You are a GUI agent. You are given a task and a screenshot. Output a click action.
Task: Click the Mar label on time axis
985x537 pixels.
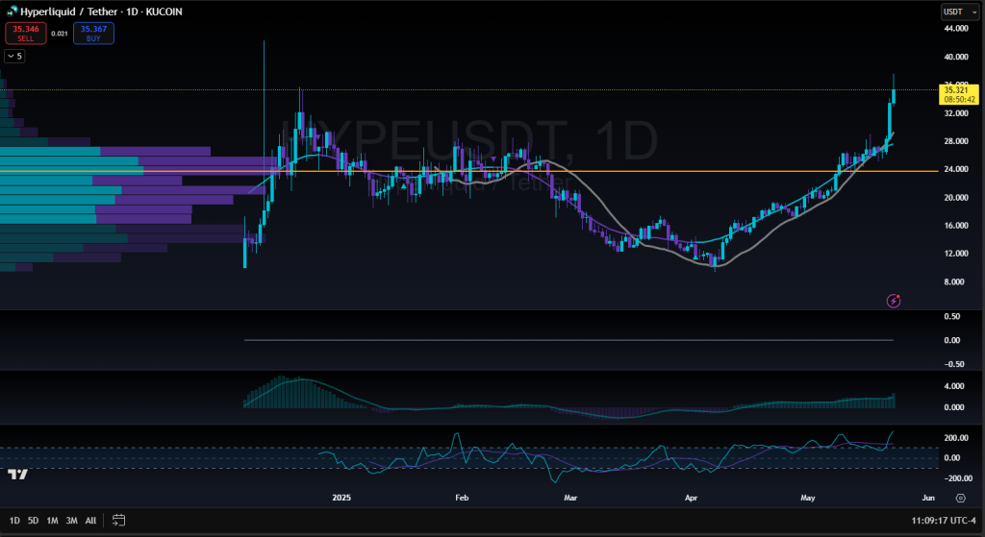click(x=570, y=499)
